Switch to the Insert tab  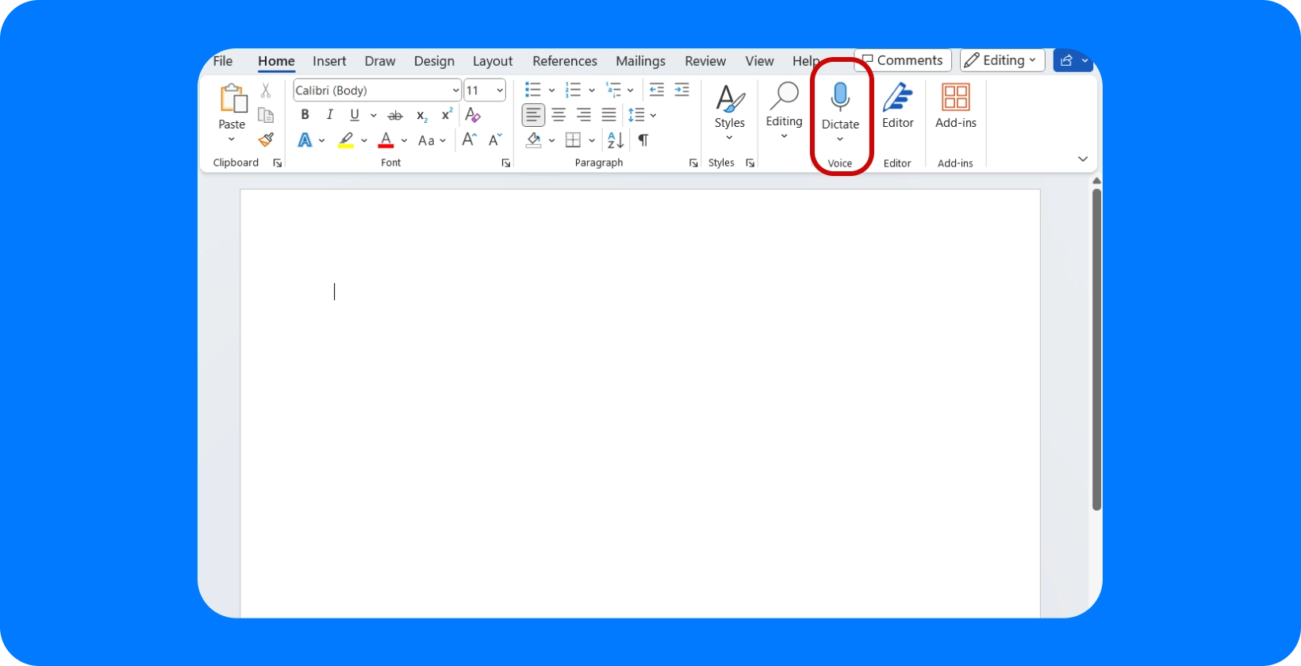[x=329, y=61]
